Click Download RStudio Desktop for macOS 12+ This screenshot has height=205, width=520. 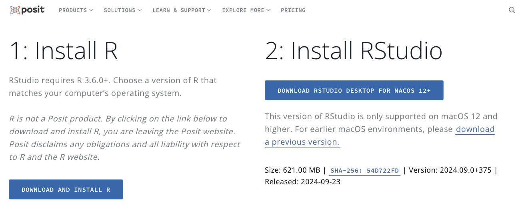tap(354, 90)
